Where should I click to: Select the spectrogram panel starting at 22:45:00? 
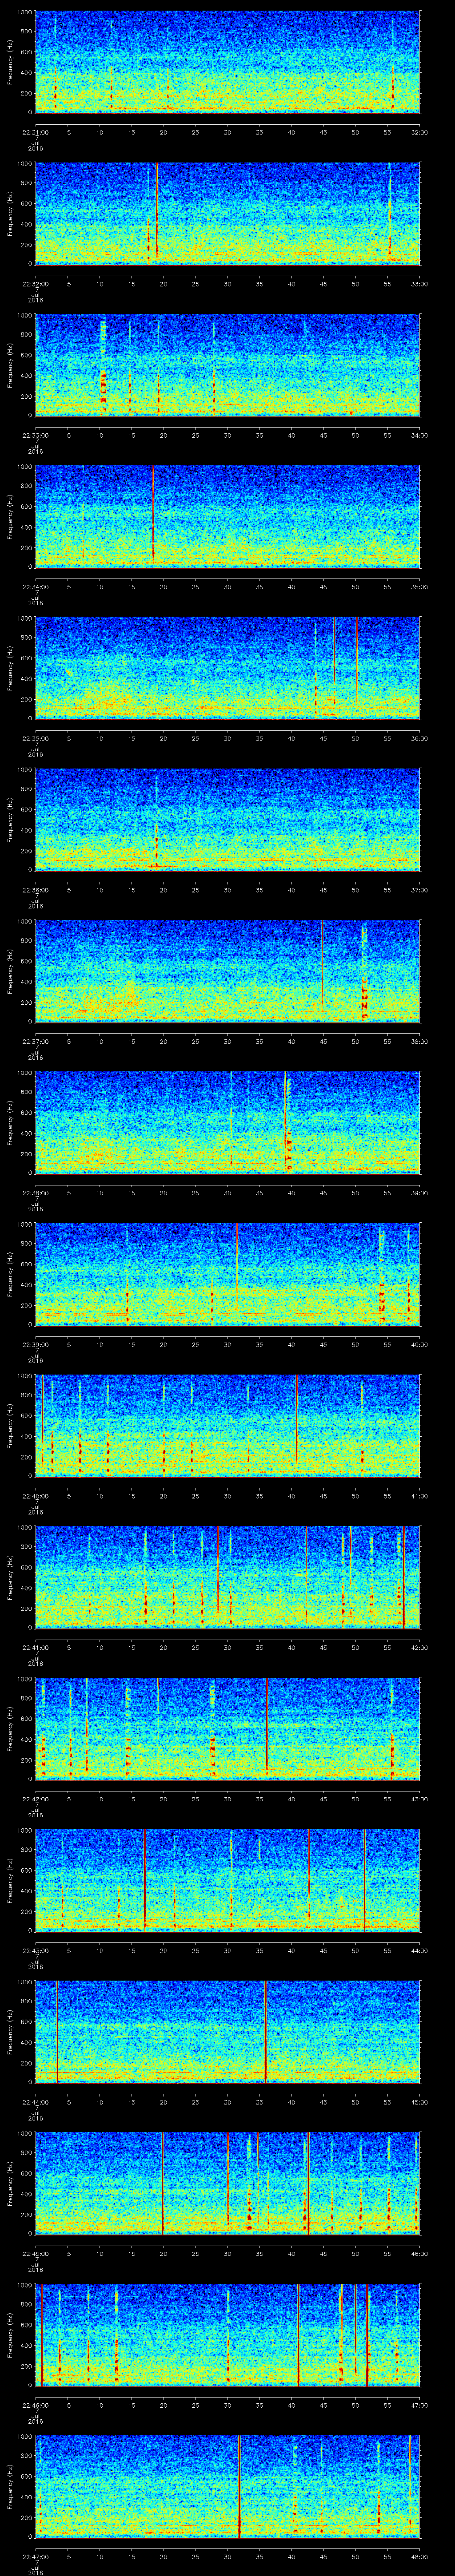click(227, 2182)
